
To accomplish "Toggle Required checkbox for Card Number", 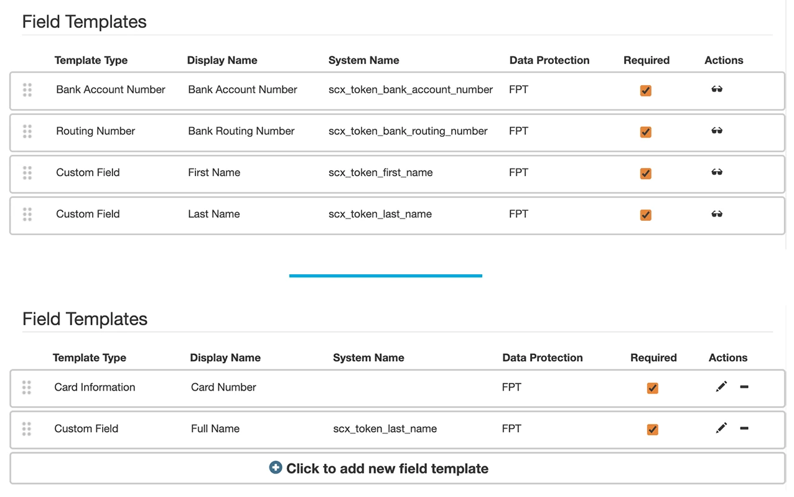I will (x=652, y=388).
